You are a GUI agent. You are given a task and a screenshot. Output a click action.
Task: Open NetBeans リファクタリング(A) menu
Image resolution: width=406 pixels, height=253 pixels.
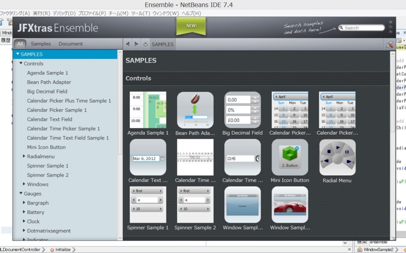[x=15, y=13]
